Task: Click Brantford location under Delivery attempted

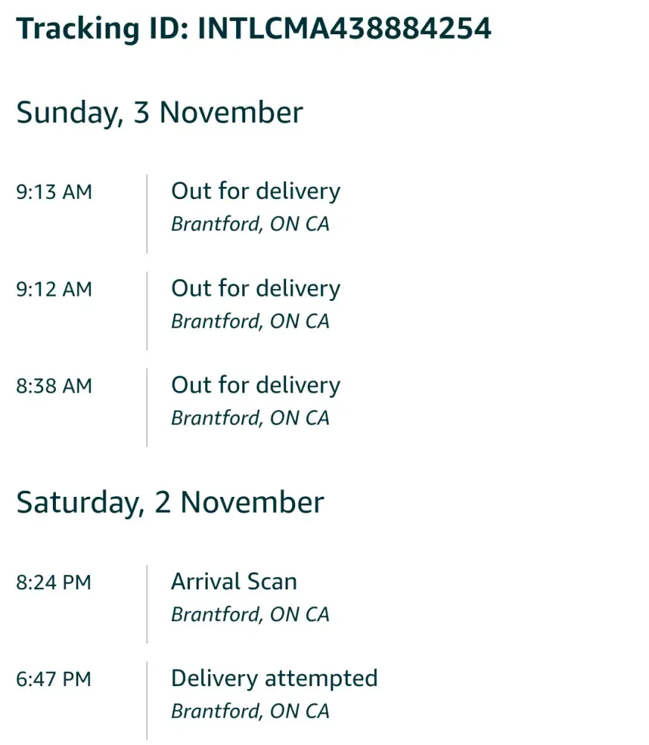Action: click(x=250, y=711)
